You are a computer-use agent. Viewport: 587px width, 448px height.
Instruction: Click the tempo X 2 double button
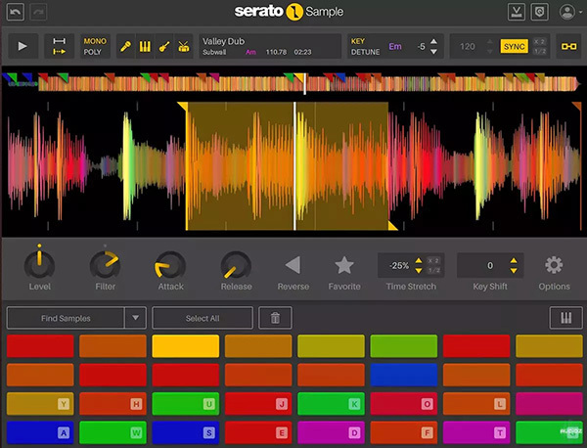tap(539, 41)
